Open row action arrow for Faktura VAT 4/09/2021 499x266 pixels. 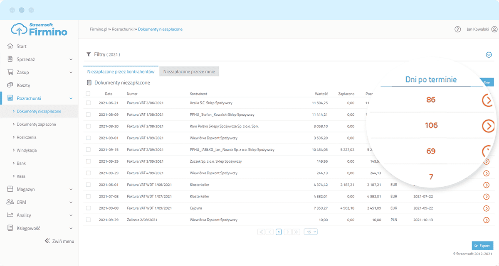(x=486, y=173)
